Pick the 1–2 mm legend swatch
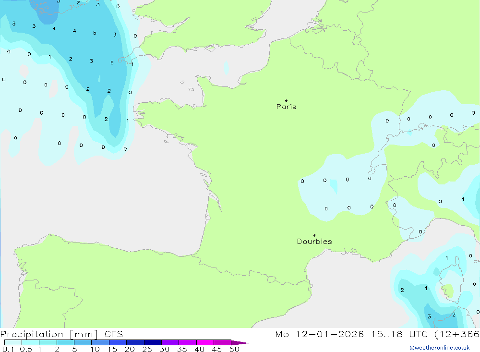Image resolution: width=480 pixels, height=352 pixels. pyautogui.click(x=48, y=342)
